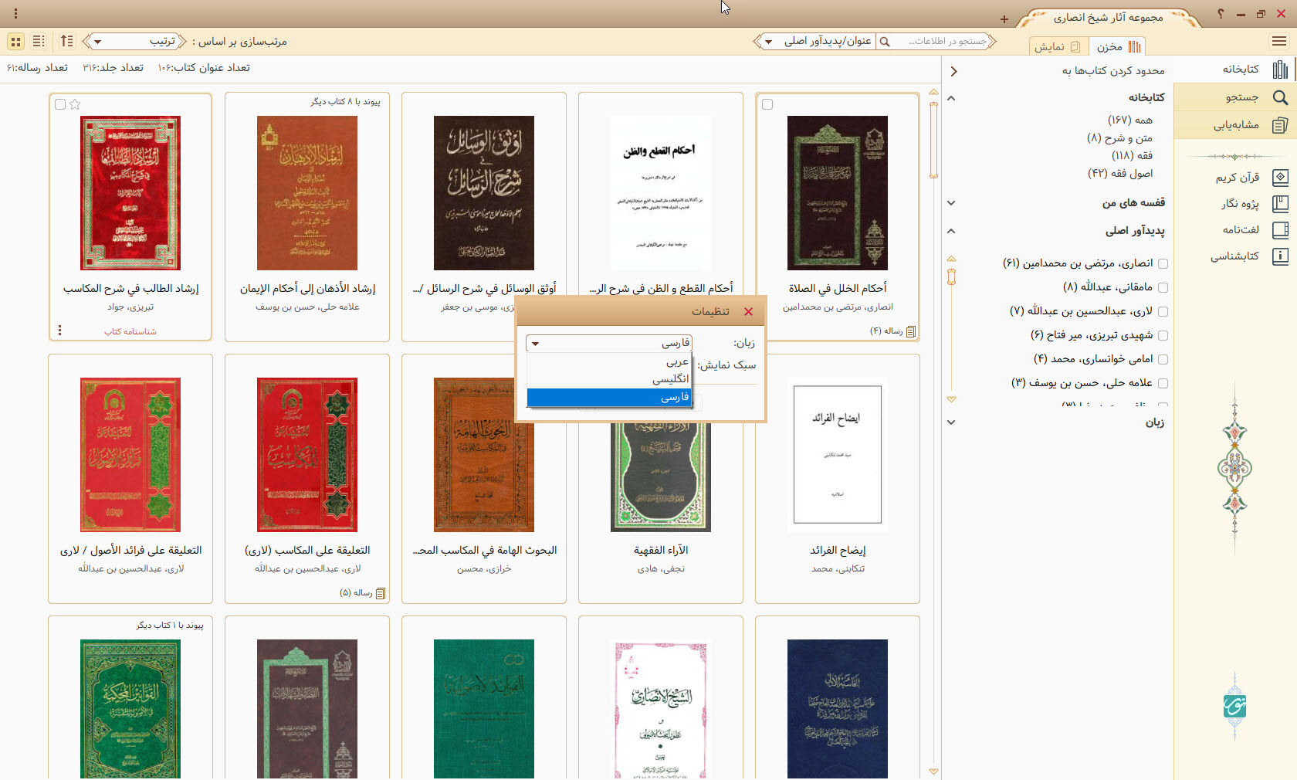Image resolution: width=1297 pixels, height=780 pixels.
Task: Choose عربی in language dropdown list
Action: coord(609,361)
